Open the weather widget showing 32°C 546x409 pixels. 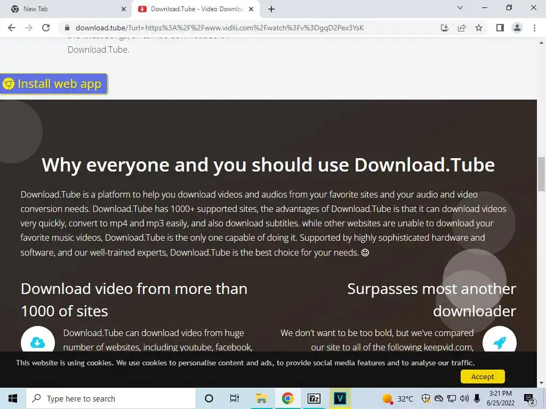pyautogui.click(x=397, y=398)
